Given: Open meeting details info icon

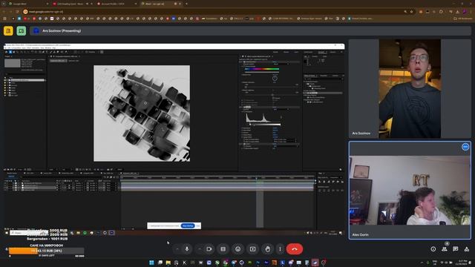Looking at the screenshot, I should click(433, 249).
